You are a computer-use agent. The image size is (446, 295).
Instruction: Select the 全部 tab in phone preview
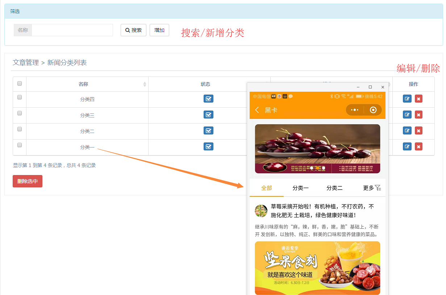[x=267, y=188]
